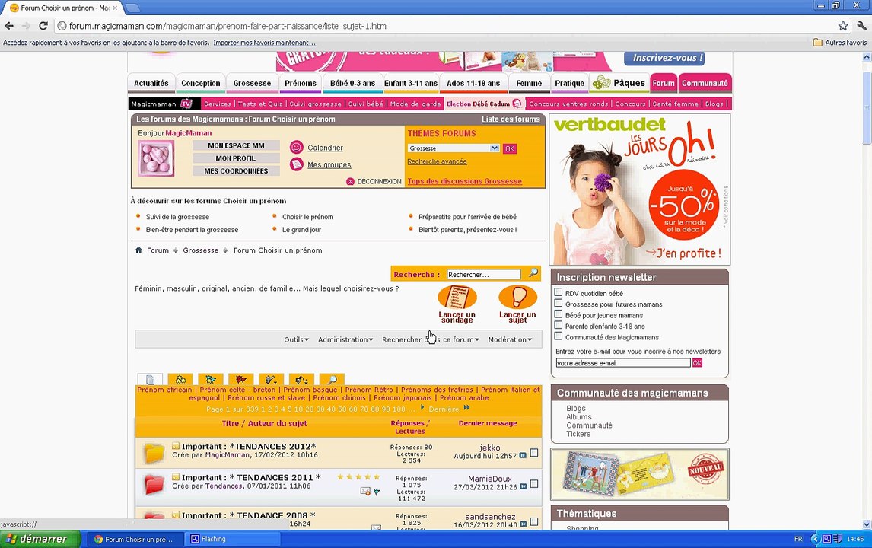Check Bébé pour jeunes mamans box

559,314
